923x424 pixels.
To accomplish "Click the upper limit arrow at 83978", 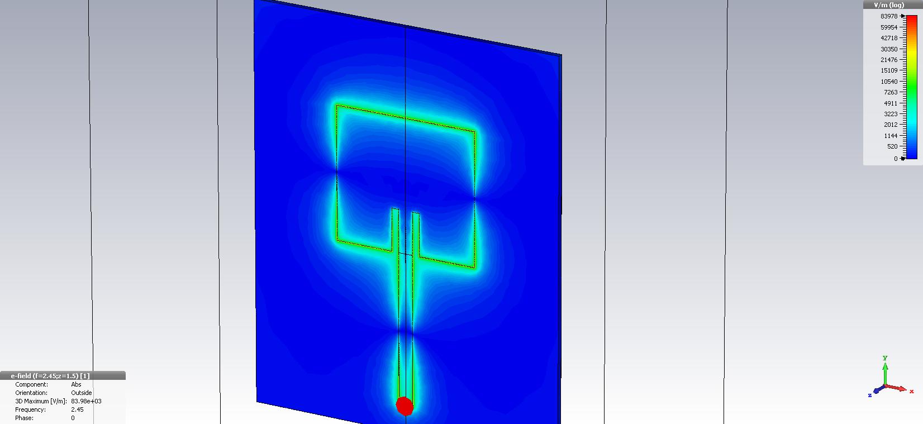I will (x=903, y=16).
